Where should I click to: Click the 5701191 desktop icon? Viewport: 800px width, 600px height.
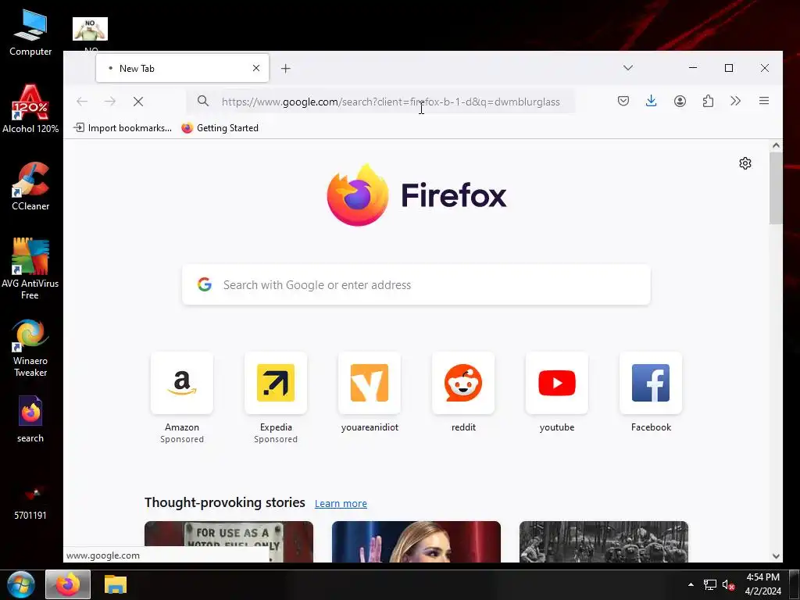(x=30, y=502)
